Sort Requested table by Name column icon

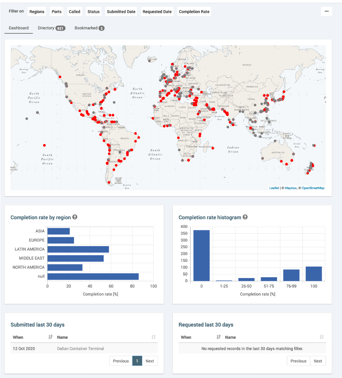pyautogui.click(x=322, y=337)
